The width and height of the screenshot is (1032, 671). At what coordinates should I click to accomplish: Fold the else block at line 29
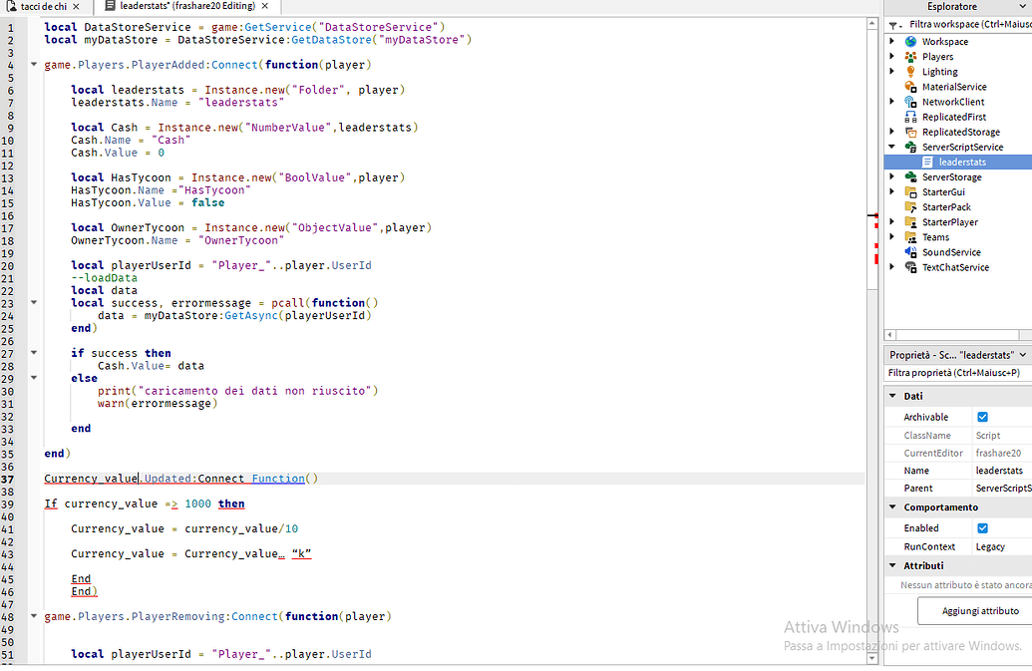coord(34,378)
